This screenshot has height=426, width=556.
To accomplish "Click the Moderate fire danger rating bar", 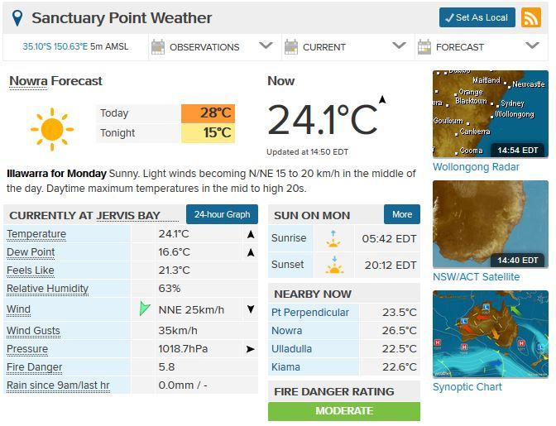I will point(343,411).
